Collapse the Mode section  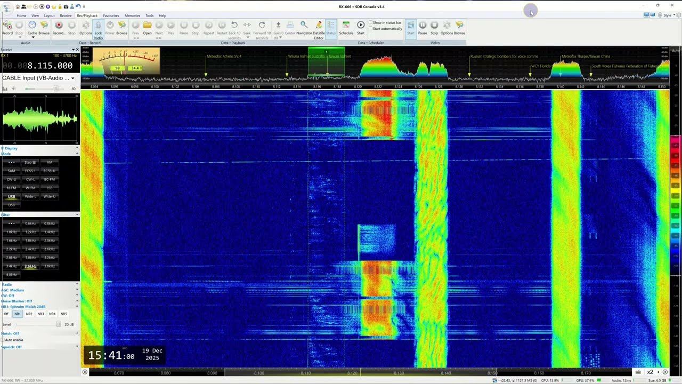(39, 154)
